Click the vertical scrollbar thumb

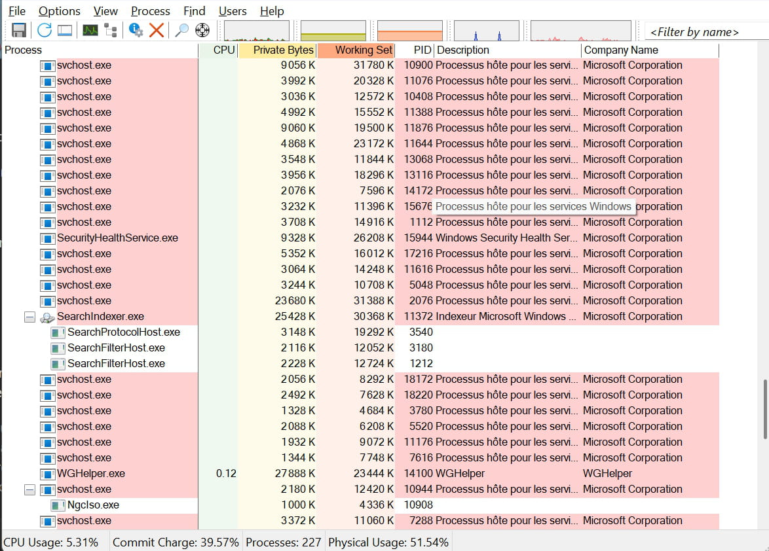click(x=764, y=409)
